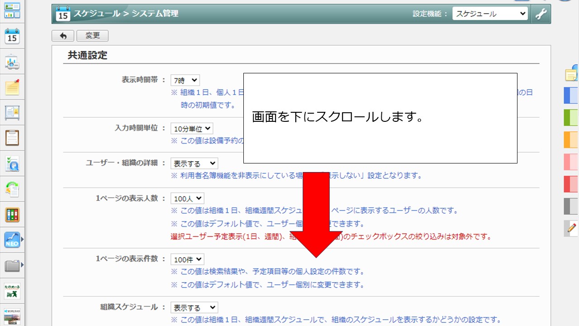The height and width of the screenshot is (326, 579).
Task: Open the projector facility reservation icon
Action: 12,62
